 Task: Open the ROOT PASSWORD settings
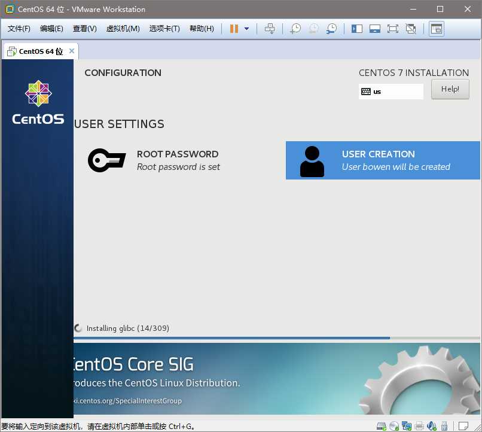(178, 160)
